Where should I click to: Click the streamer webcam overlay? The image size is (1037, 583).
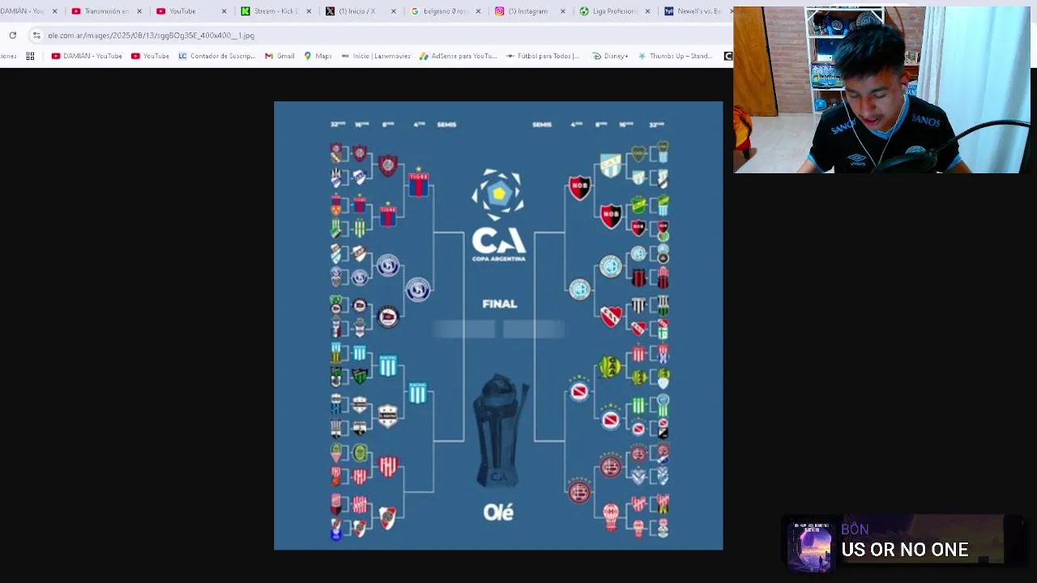882,90
